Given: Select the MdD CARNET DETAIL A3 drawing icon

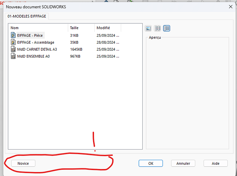Looking at the screenshot, I should [x=13, y=49].
